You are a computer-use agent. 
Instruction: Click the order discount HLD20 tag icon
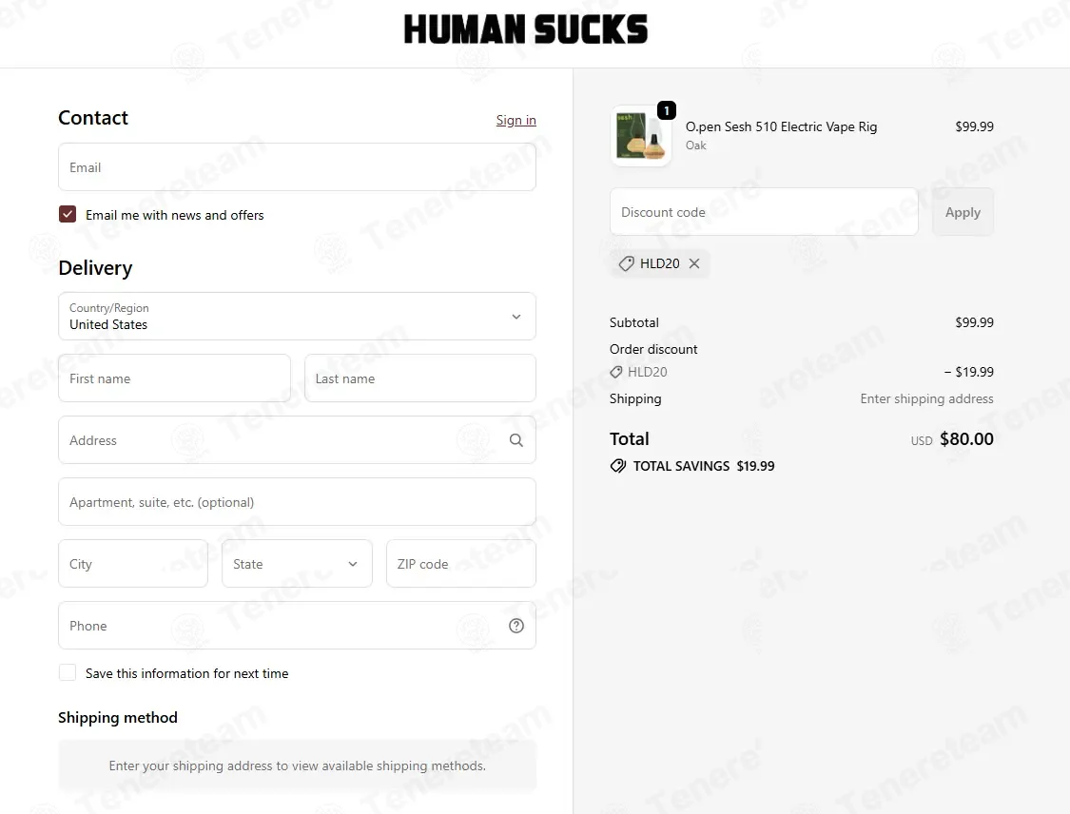pos(615,372)
